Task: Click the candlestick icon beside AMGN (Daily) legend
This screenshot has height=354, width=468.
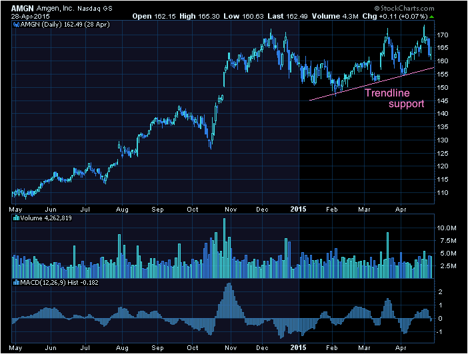Action: point(17,25)
